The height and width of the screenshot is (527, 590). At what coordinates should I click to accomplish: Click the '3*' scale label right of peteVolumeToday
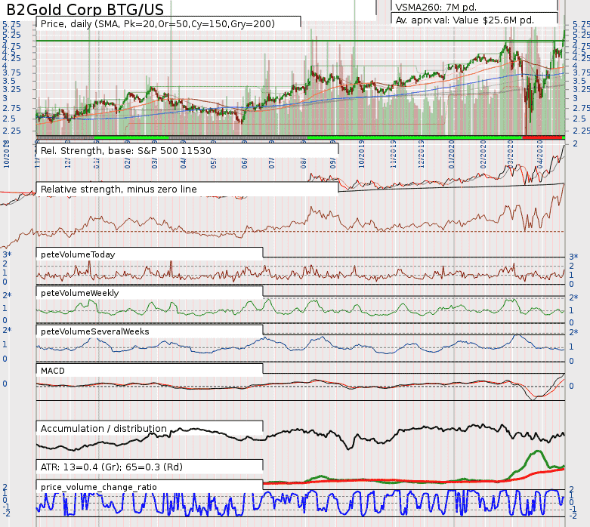tap(573, 257)
